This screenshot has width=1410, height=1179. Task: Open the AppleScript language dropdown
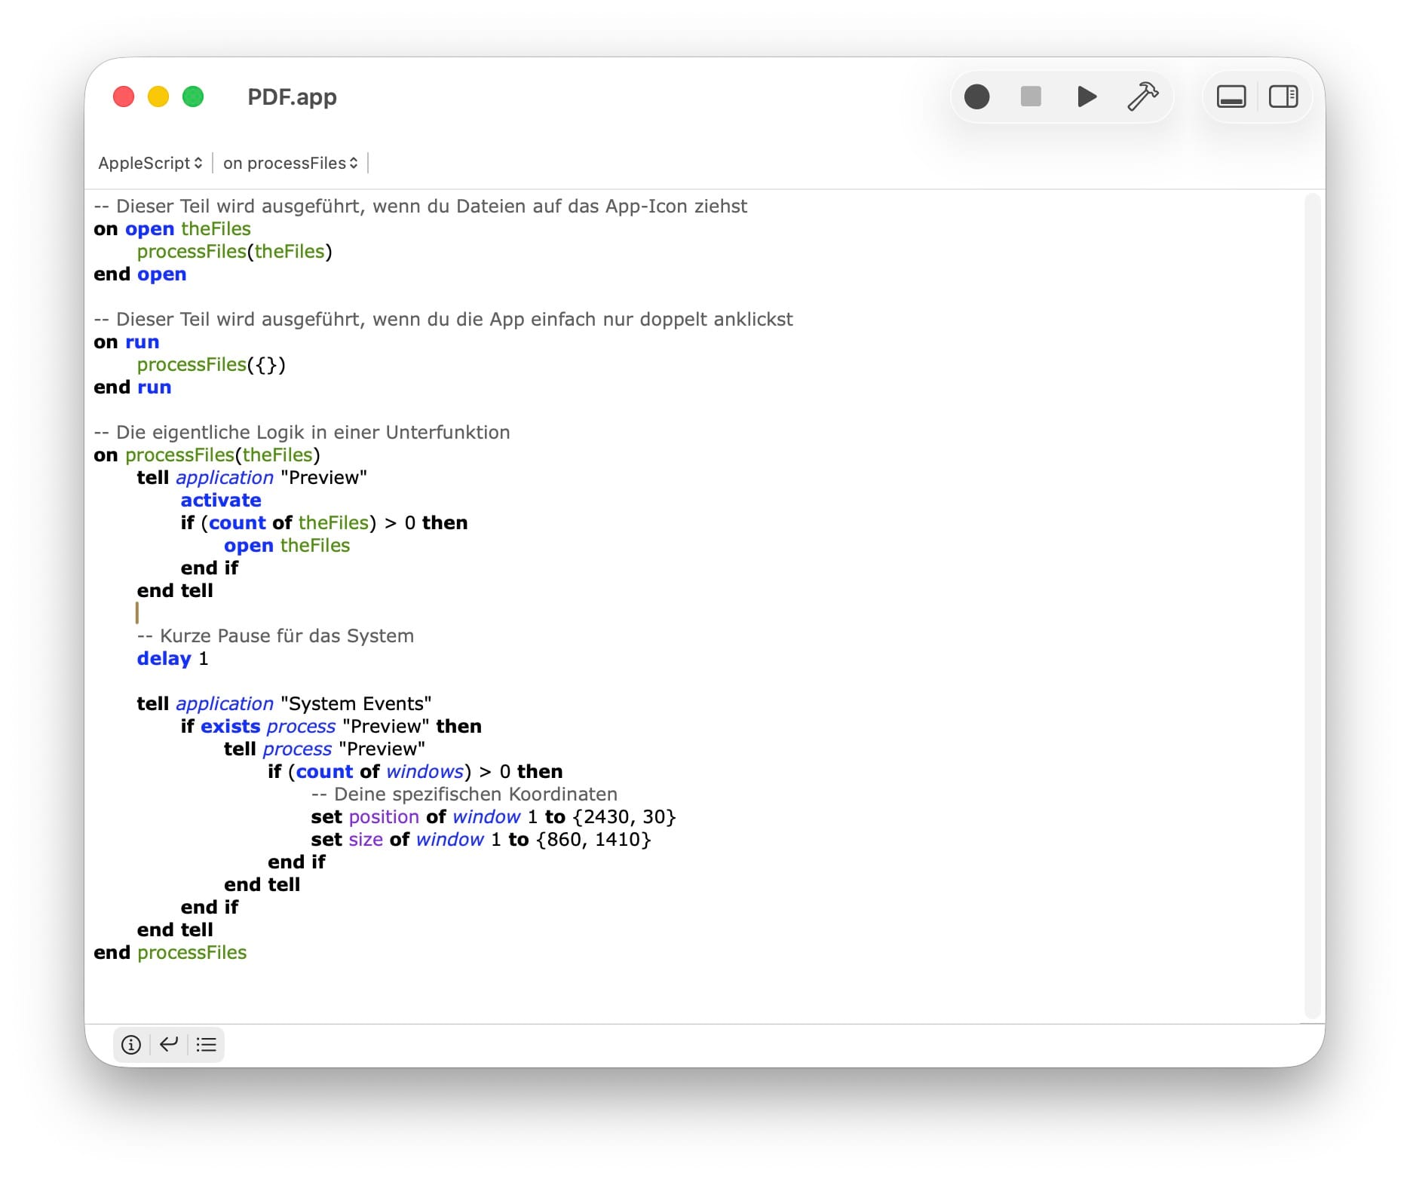click(150, 163)
